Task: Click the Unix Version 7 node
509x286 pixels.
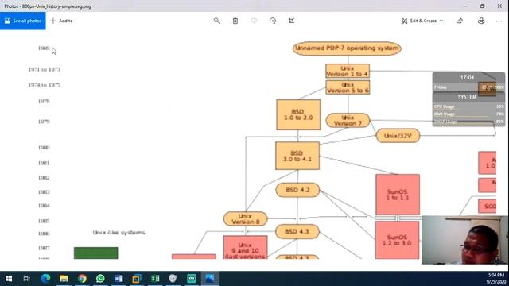Action: [348, 120]
